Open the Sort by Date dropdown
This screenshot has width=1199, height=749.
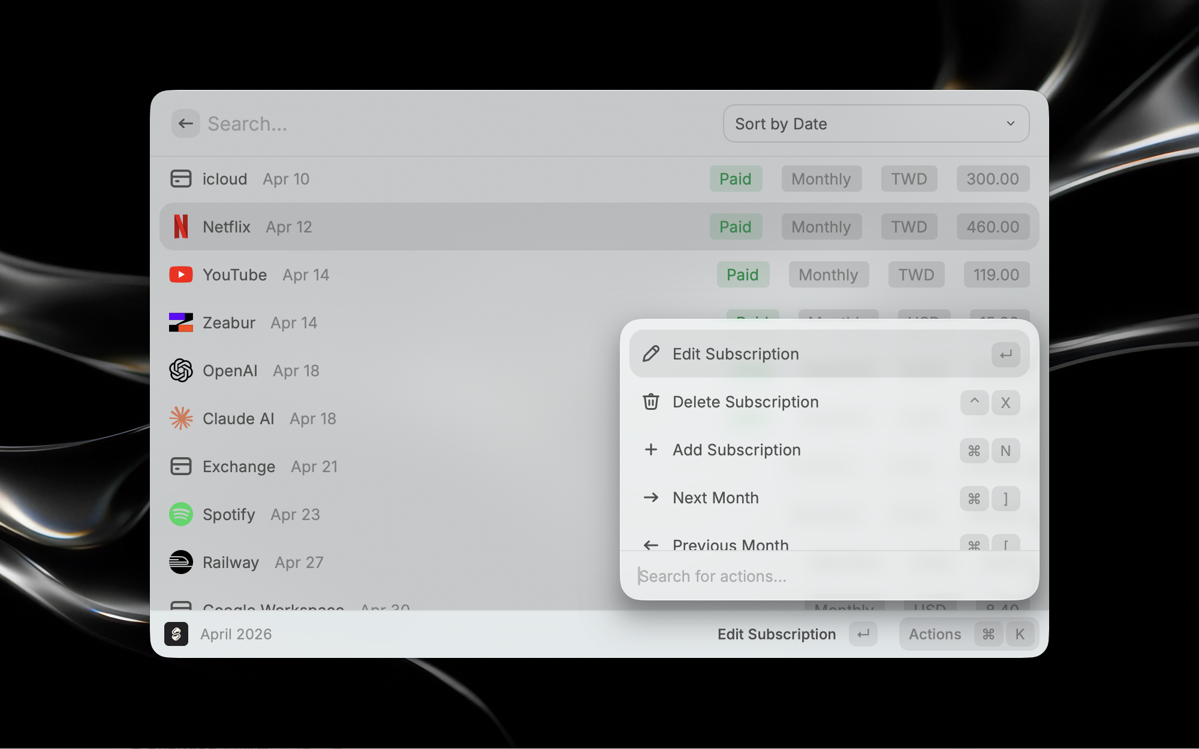point(875,123)
